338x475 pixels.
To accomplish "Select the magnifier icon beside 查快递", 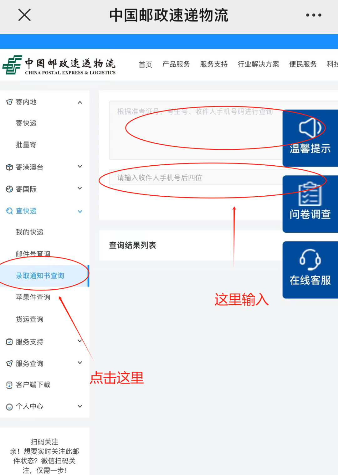I will pyautogui.click(x=9, y=211).
